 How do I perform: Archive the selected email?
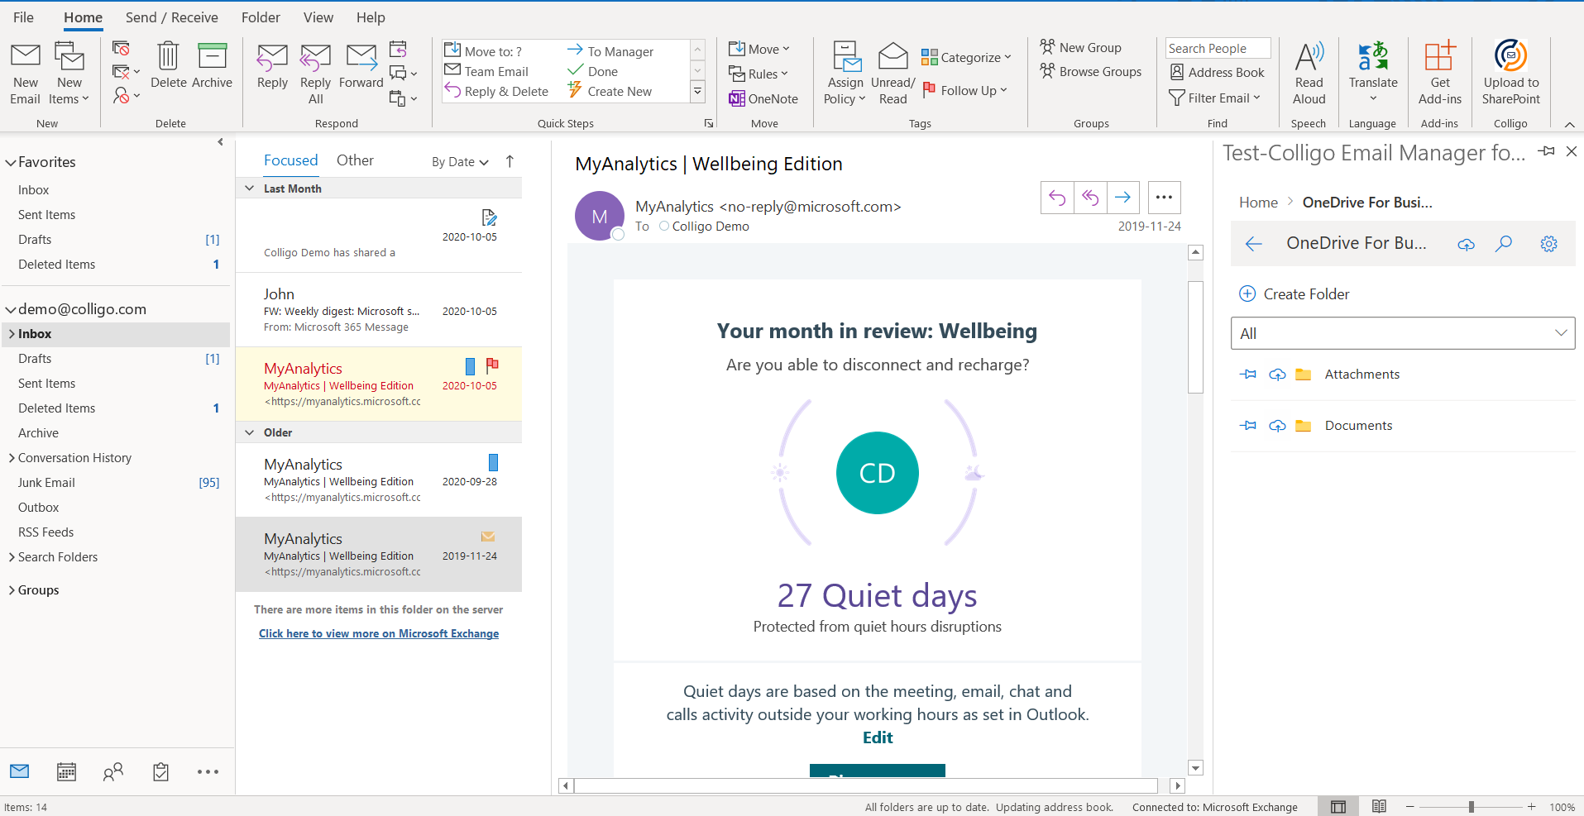click(x=212, y=65)
